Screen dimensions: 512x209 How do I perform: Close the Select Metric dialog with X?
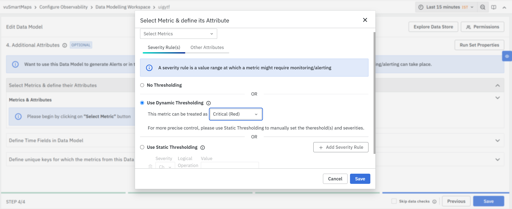pos(365,20)
